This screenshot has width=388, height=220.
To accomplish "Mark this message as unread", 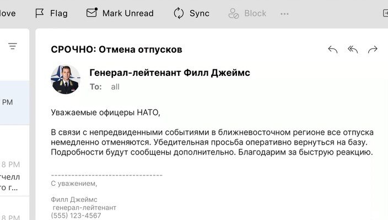I will click(x=120, y=13).
